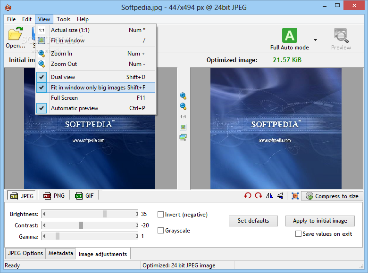
Task: Switch to the JPEG format tab
Action: coord(22,196)
